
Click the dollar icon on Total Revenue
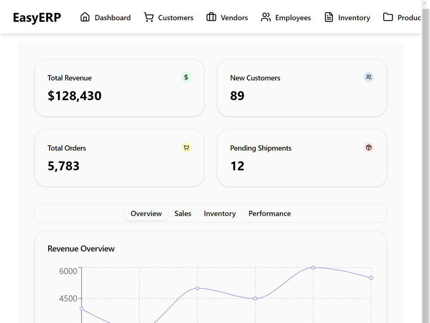[186, 77]
